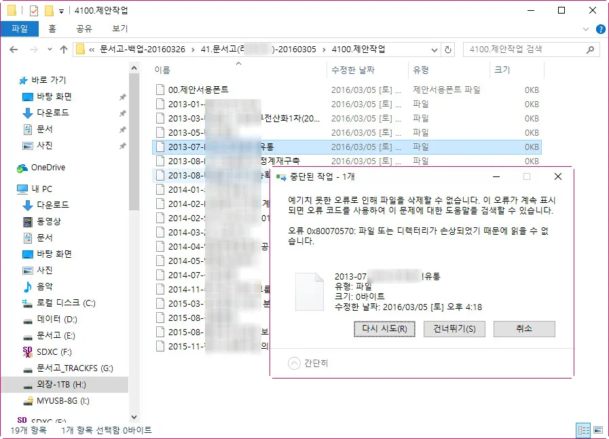Select OneDrive in the sidebar
Image resolution: width=609 pixels, height=439 pixels.
coord(46,168)
